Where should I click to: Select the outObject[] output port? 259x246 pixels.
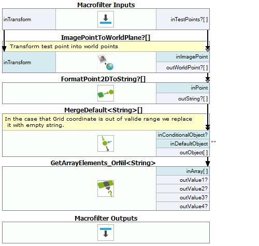click(x=183, y=152)
